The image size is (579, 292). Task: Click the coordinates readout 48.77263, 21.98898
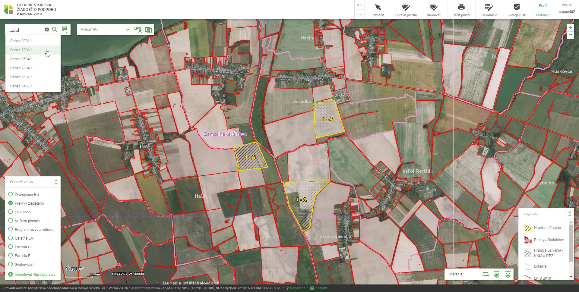(128, 274)
